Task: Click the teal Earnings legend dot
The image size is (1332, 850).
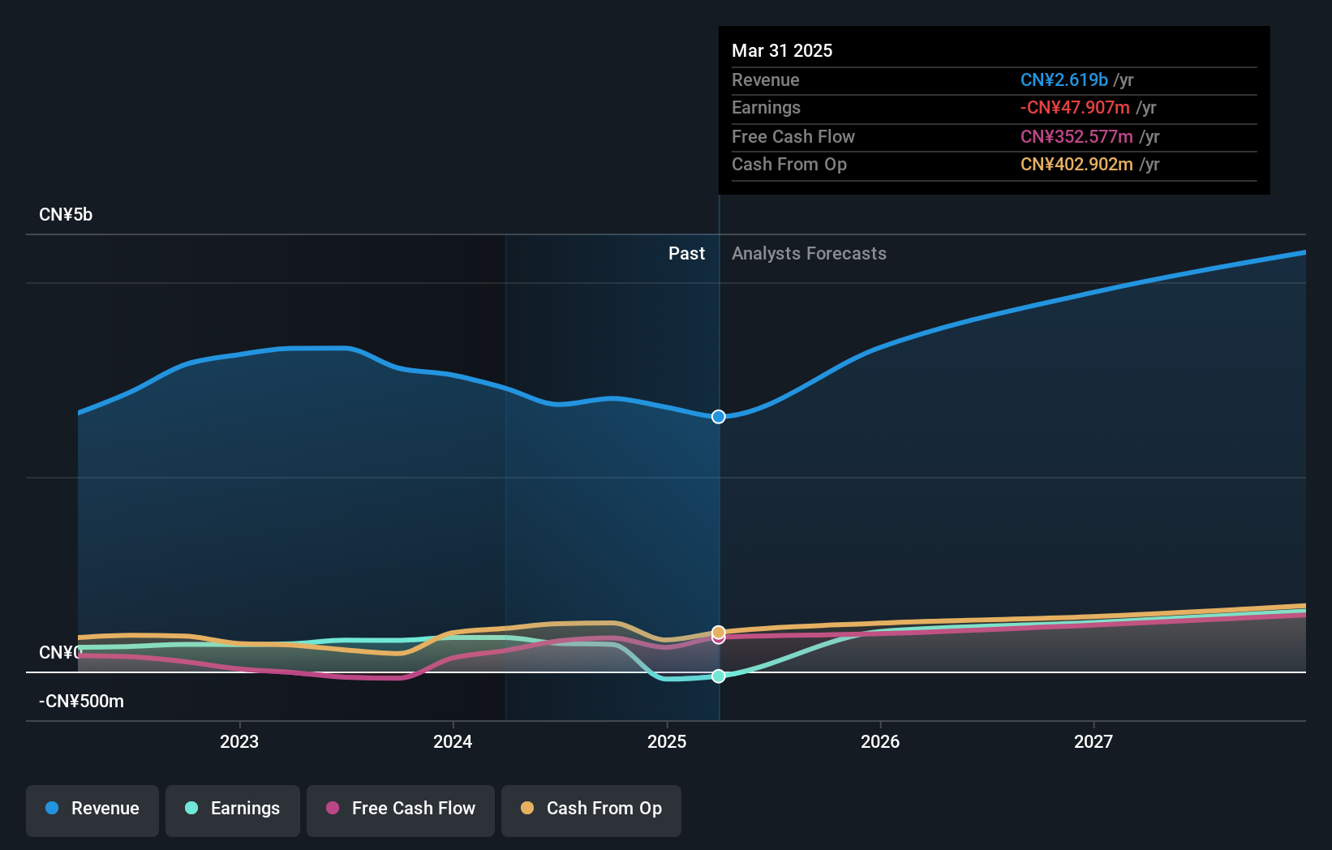Action: pos(191,809)
